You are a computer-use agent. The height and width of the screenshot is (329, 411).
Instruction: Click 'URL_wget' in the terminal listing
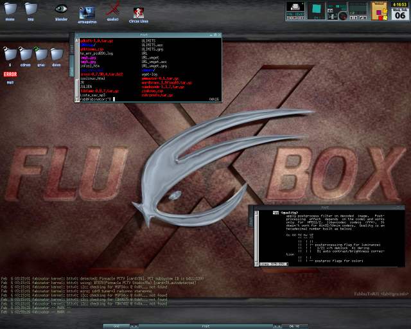(x=150, y=58)
